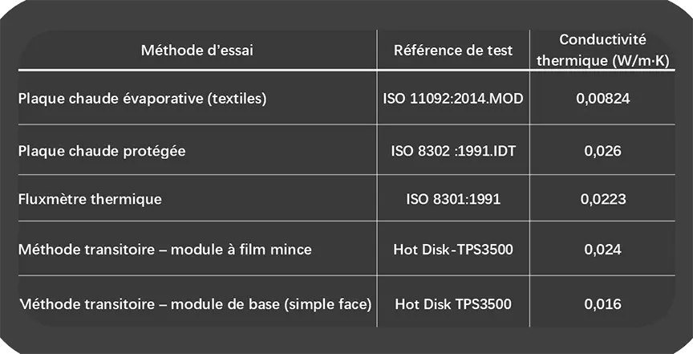
Task: Select the 0,026 conductivity value
Action: 603,150
